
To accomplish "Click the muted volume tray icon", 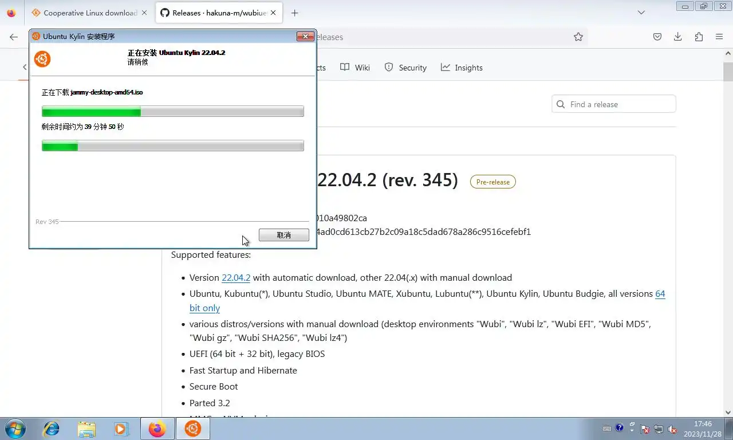I will point(673,429).
